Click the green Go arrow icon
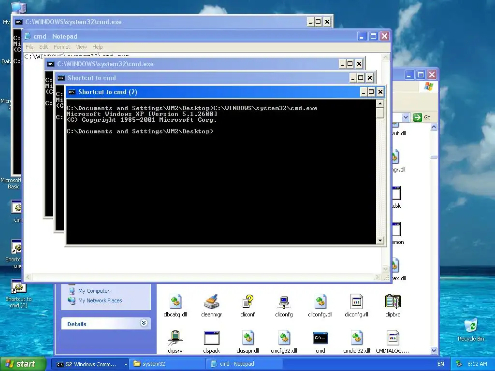Image resolution: width=495 pixels, height=371 pixels. tap(417, 117)
